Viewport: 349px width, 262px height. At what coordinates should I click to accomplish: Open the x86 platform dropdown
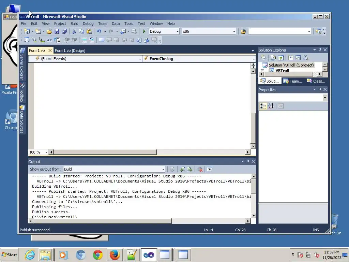click(x=234, y=31)
